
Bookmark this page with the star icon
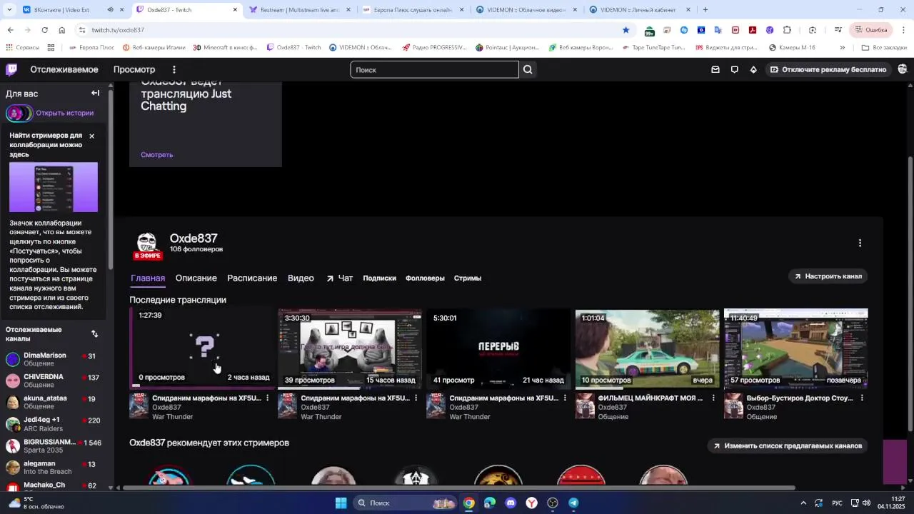[x=626, y=30]
